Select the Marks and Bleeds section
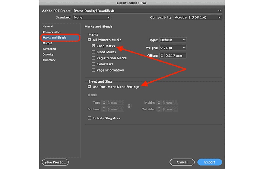This screenshot has height=169, width=263. point(60,38)
